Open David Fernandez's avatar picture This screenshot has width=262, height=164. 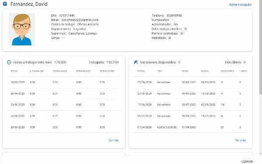(22, 29)
